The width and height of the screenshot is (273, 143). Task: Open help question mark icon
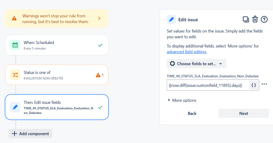(x=264, y=19)
